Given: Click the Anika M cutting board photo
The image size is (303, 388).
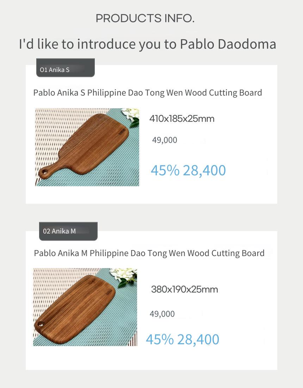Looking at the screenshot, I should [x=85, y=307].
